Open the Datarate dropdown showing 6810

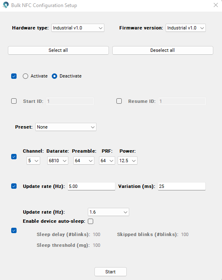click(58, 161)
